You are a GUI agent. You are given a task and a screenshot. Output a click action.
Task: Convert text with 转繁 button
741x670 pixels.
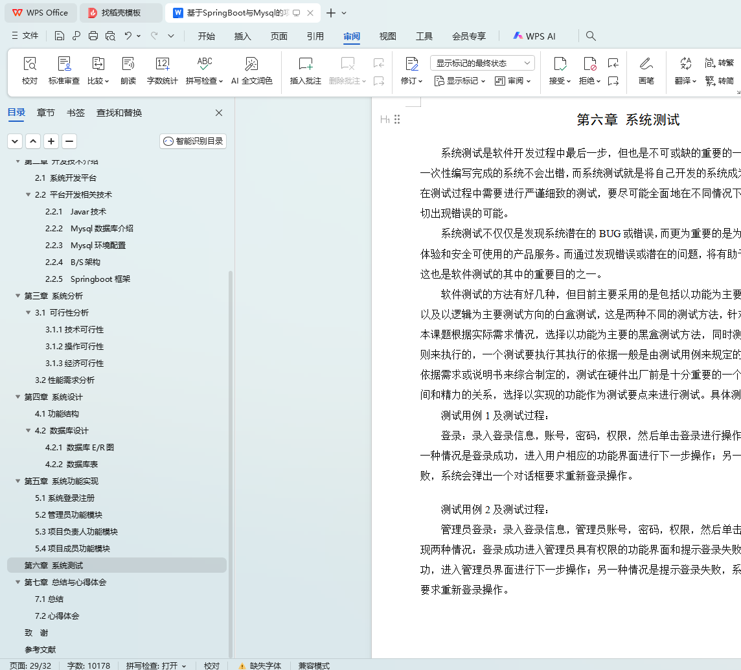719,63
